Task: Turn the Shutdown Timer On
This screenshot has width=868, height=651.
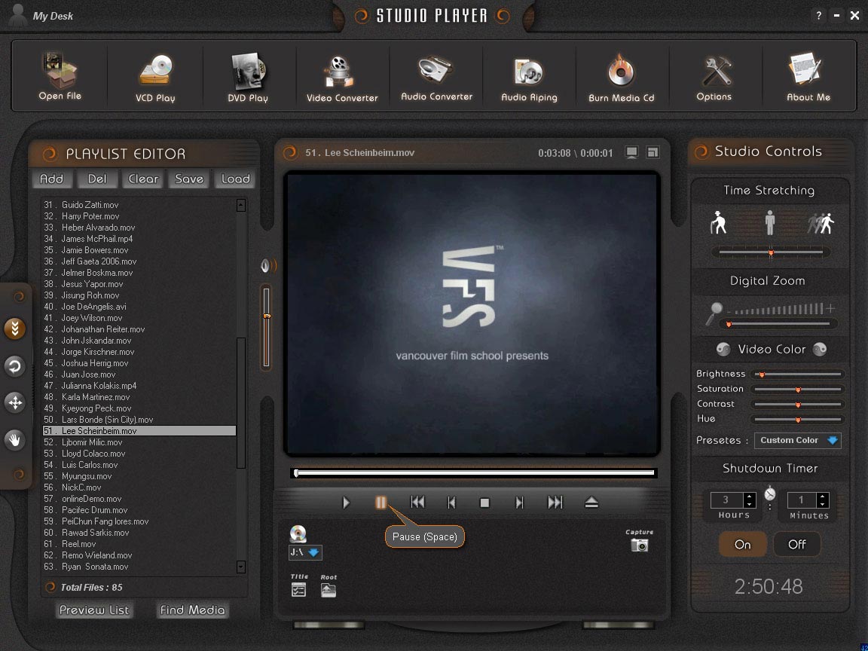Action: (742, 544)
